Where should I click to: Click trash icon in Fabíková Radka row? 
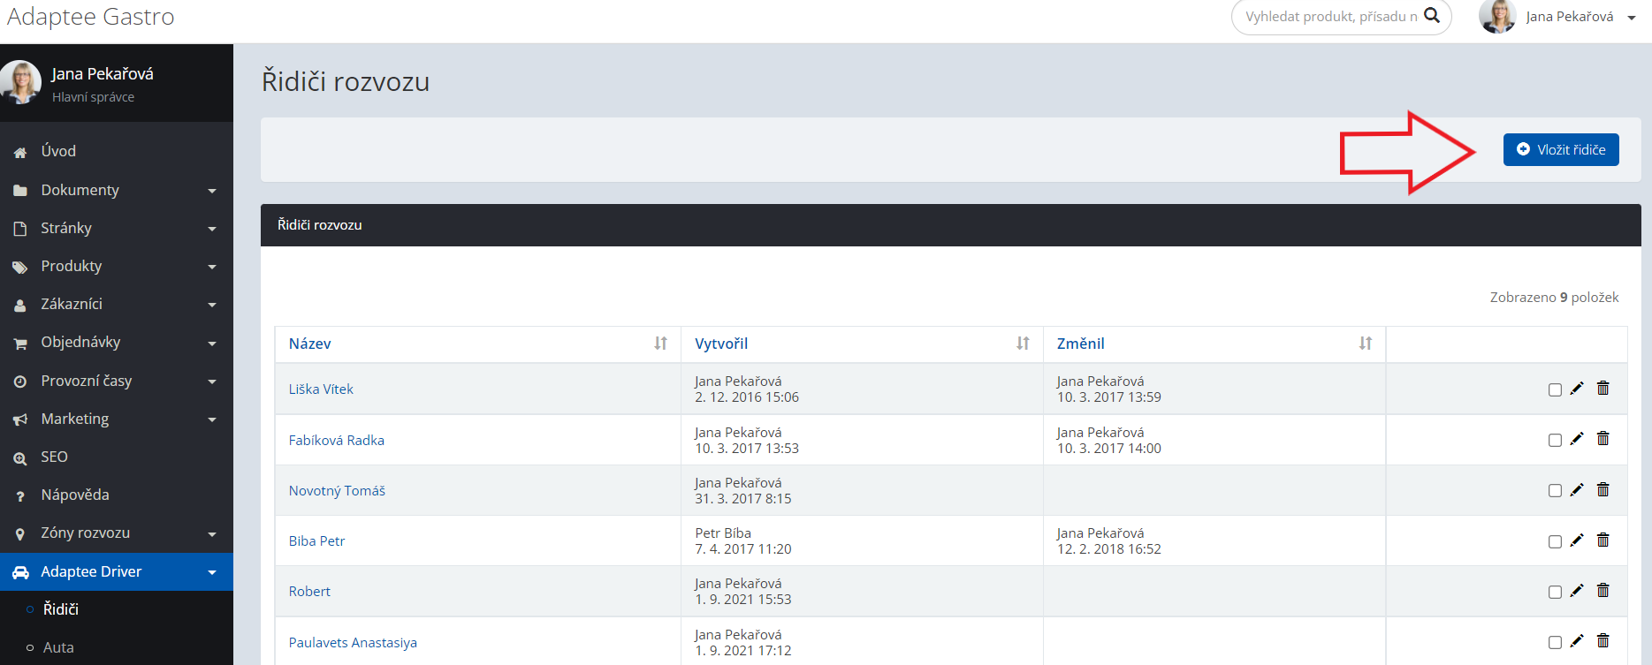pyautogui.click(x=1603, y=439)
